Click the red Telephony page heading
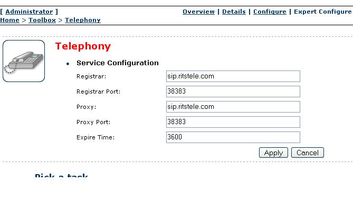This screenshot has height=202, width=353. [x=83, y=46]
